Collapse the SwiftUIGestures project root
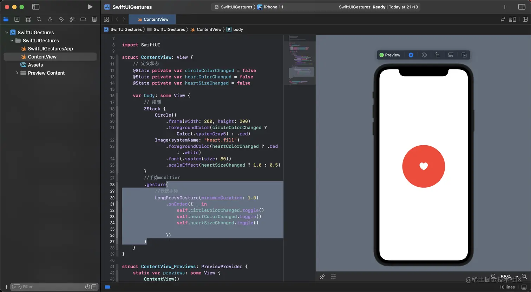The height and width of the screenshot is (292, 531). tap(7, 33)
